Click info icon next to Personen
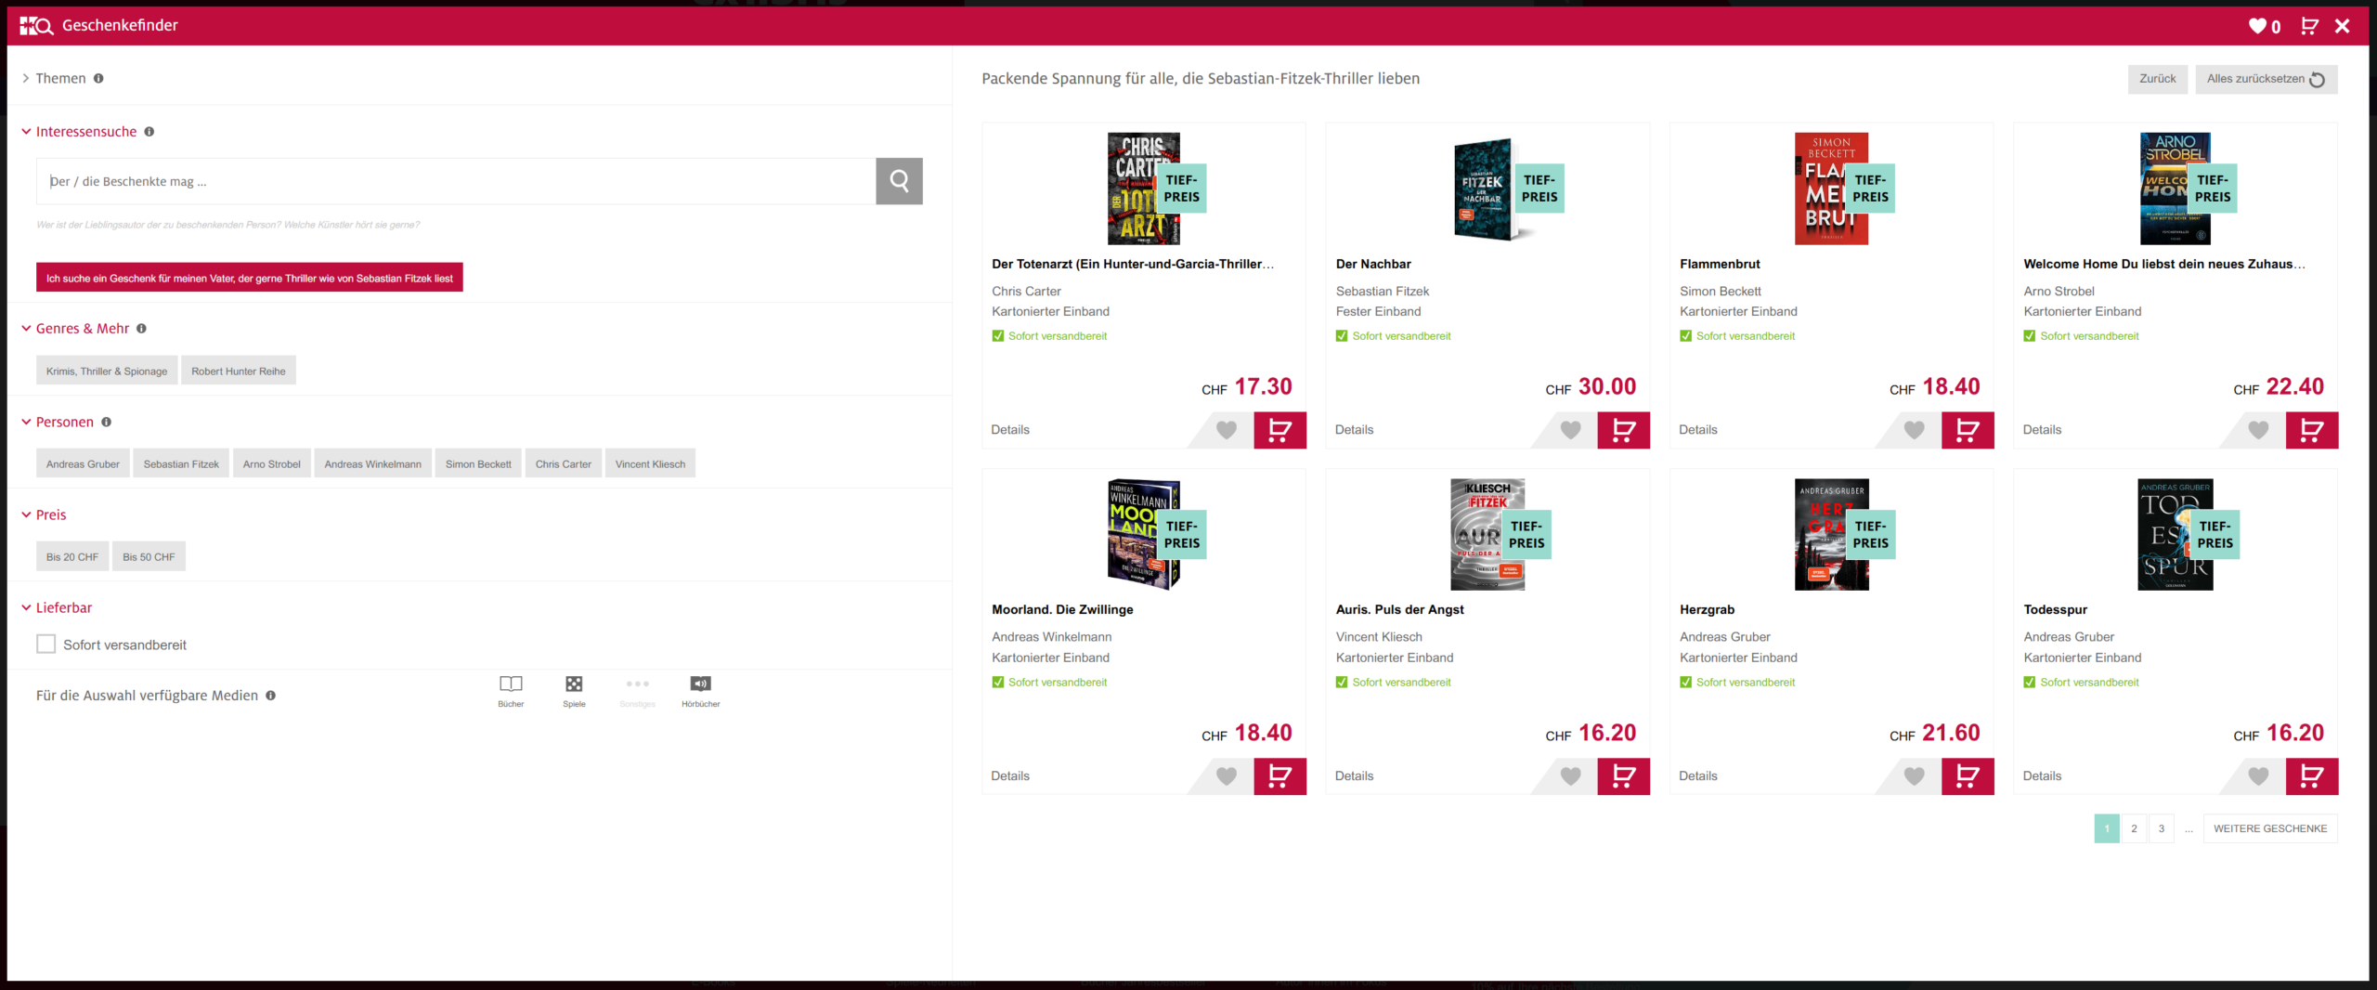The height and width of the screenshot is (990, 2377). coord(106,422)
